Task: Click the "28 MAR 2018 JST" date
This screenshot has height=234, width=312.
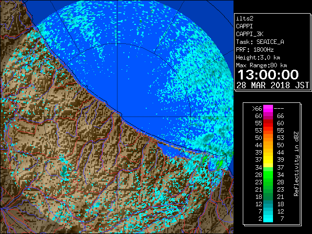Action: pos(273,85)
